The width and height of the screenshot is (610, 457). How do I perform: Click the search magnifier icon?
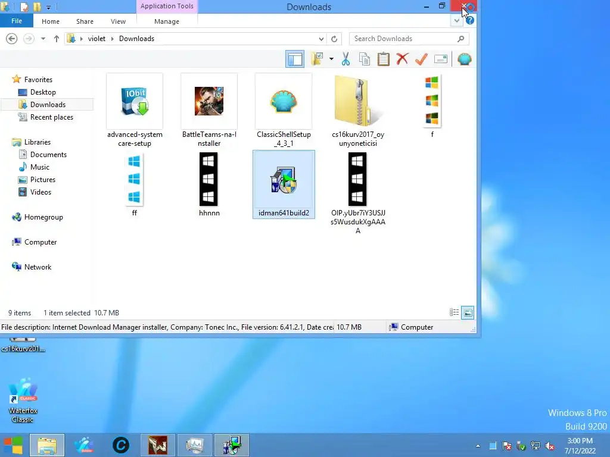point(461,39)
